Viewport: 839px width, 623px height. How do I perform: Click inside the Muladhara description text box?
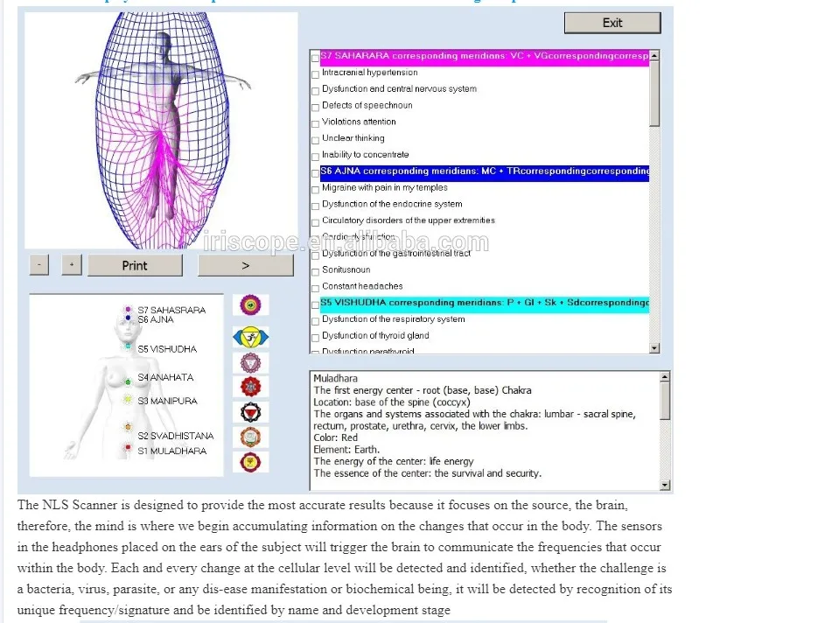tap(485, 430)
